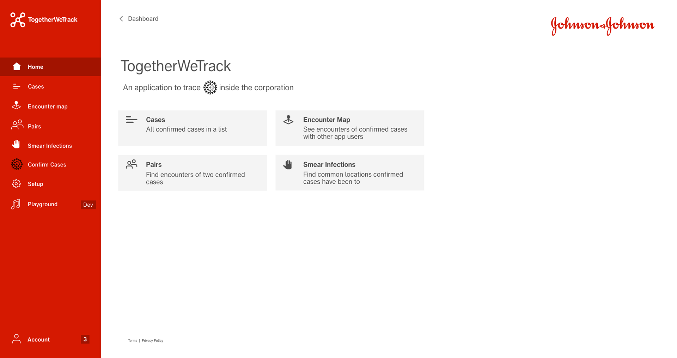Click the Playground music note icon
This screenshot has height=358, width=677.
pyautogui.click(x=16, y=204)
